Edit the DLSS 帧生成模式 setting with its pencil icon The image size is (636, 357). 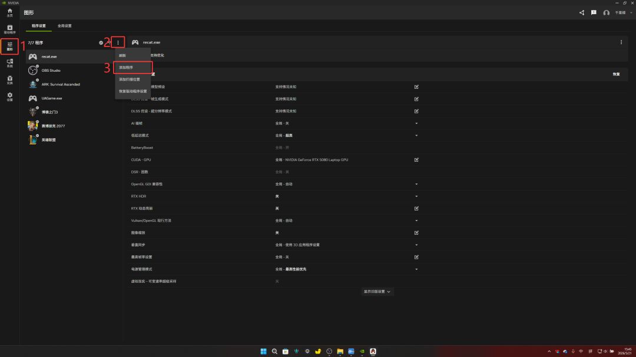(416, 99)
